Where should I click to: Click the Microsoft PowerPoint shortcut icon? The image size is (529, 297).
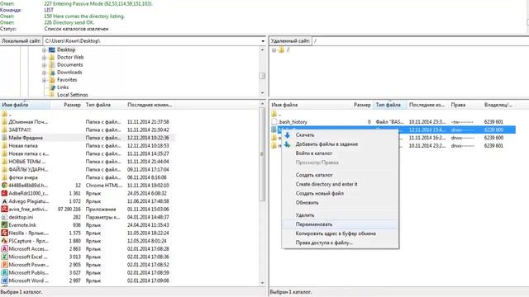pos(4,265)
